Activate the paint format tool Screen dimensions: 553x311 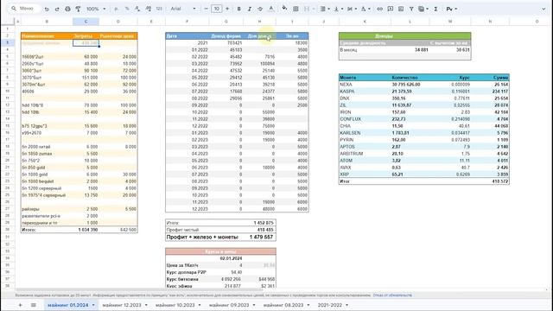click(78, 9)
